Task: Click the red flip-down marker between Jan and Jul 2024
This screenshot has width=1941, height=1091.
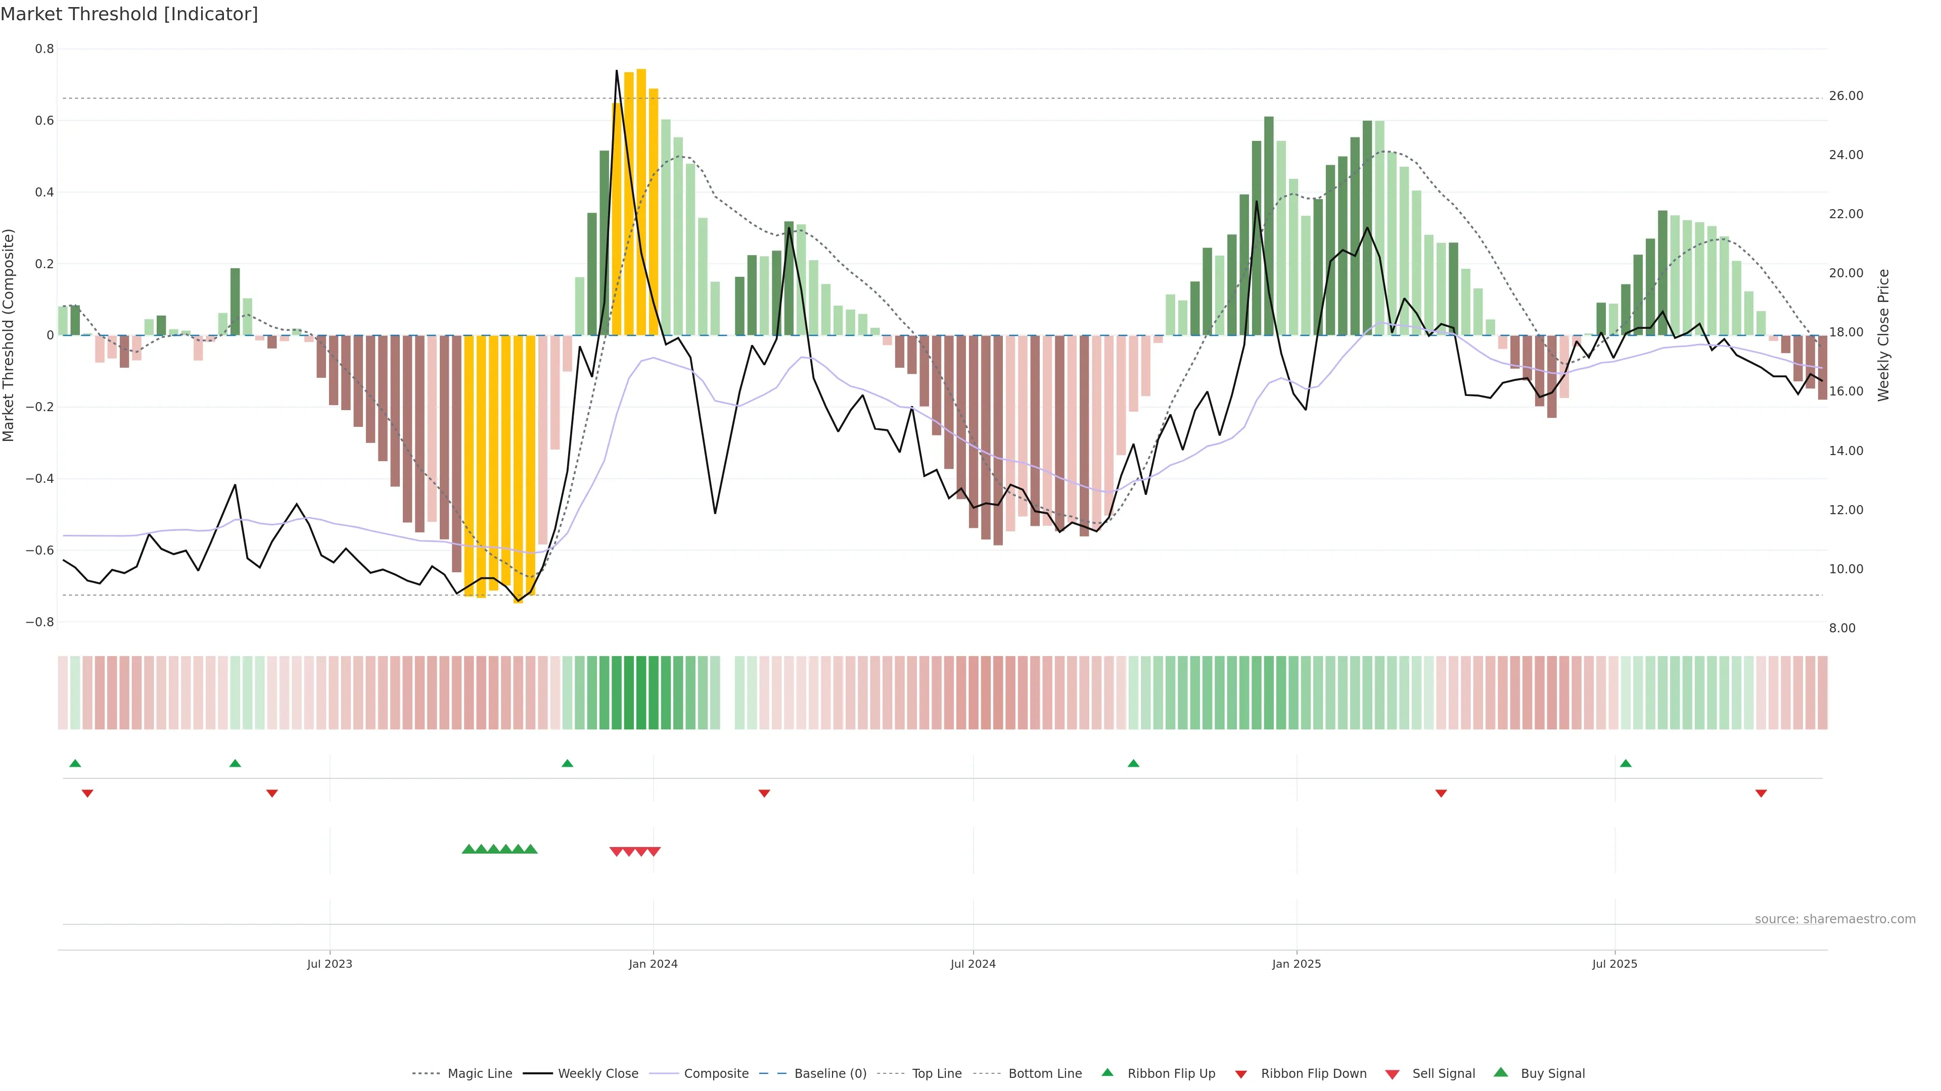Action: pyautogui.click(x=764, y=793)
